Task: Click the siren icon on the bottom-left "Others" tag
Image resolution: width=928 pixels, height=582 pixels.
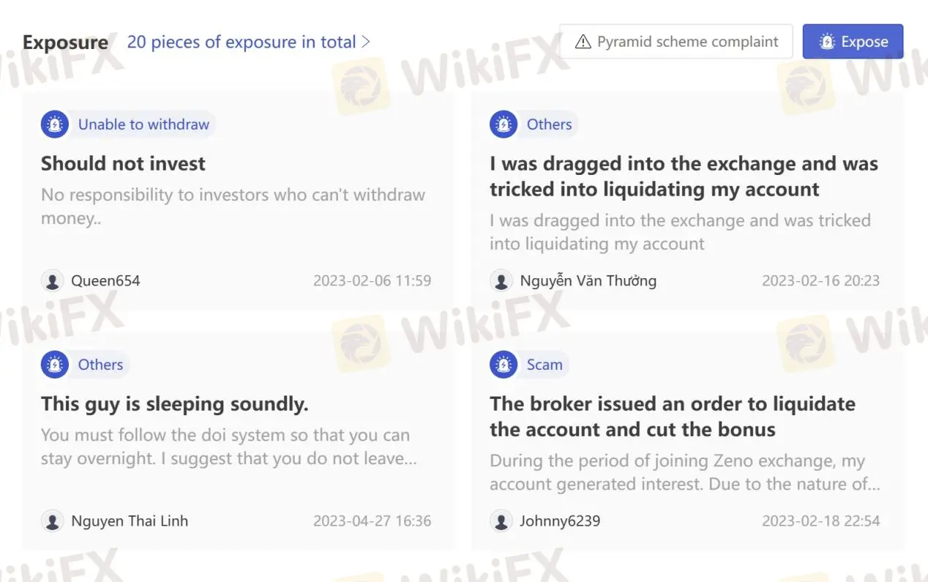Action: tap(54, 364)
